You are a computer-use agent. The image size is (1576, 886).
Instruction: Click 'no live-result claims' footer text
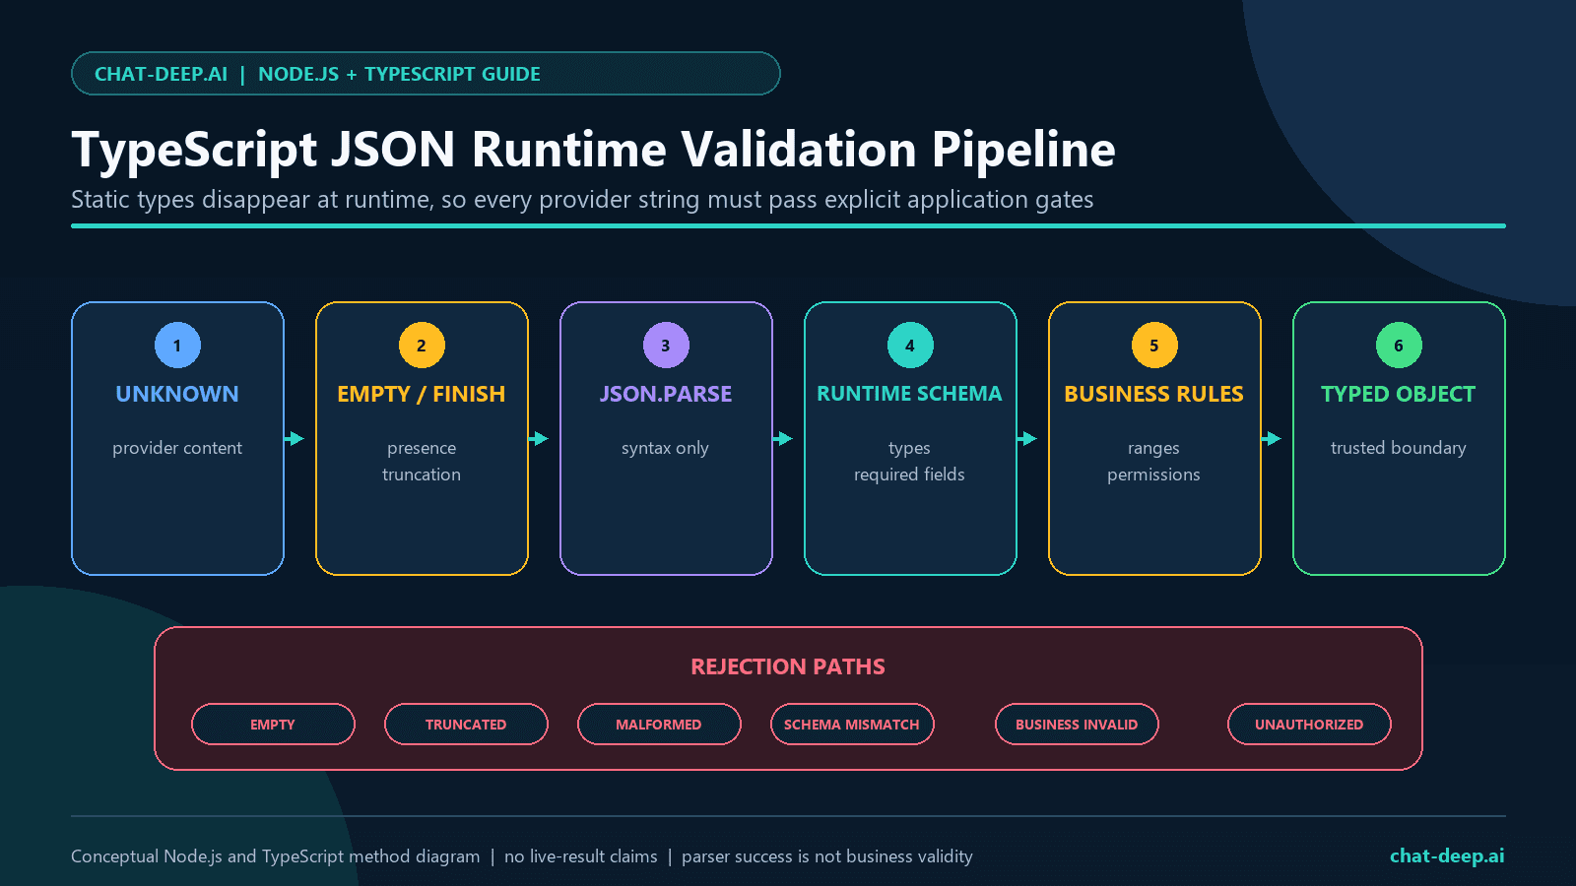[581, 856]
